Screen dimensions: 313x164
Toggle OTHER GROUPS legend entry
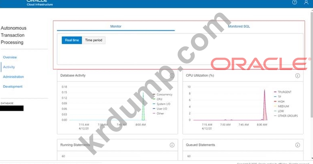coord(286,116)
